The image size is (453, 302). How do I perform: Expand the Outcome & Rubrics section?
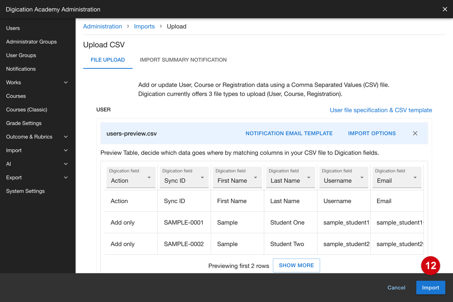pyautogui.click(x=38, y=137)
